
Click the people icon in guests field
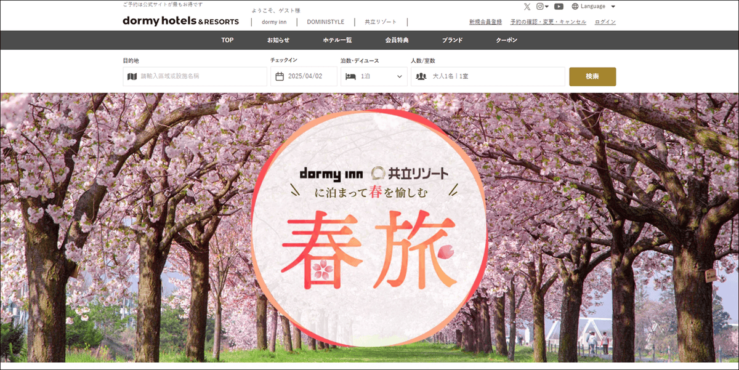click(421, 76)
